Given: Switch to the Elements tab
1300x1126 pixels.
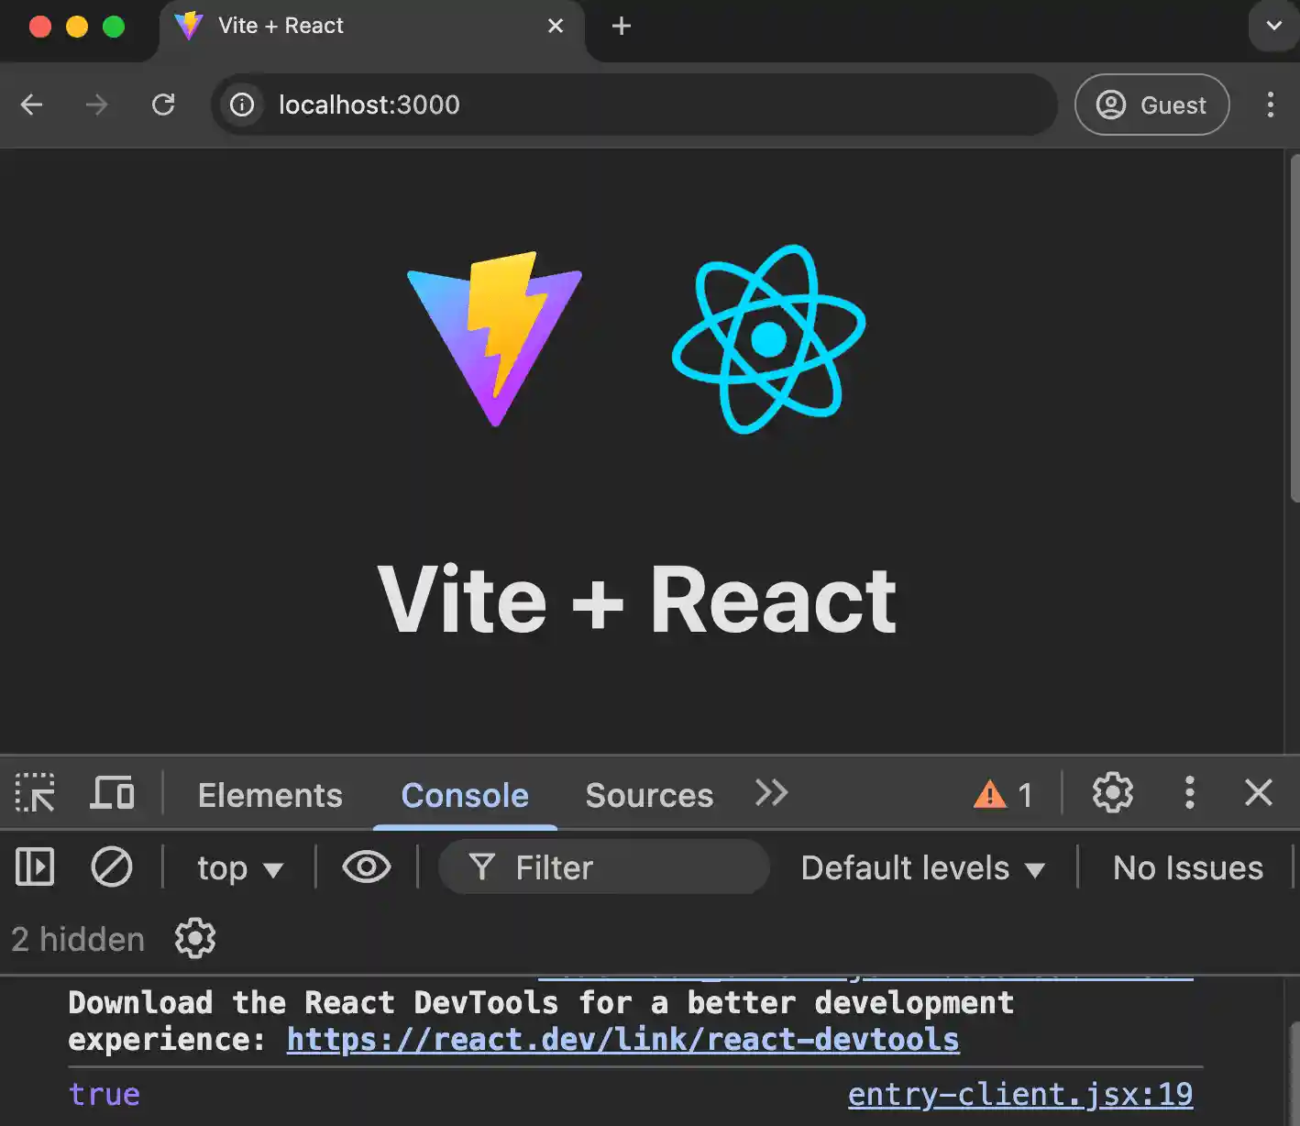Looking at the screenshot, I should [270, 795].
